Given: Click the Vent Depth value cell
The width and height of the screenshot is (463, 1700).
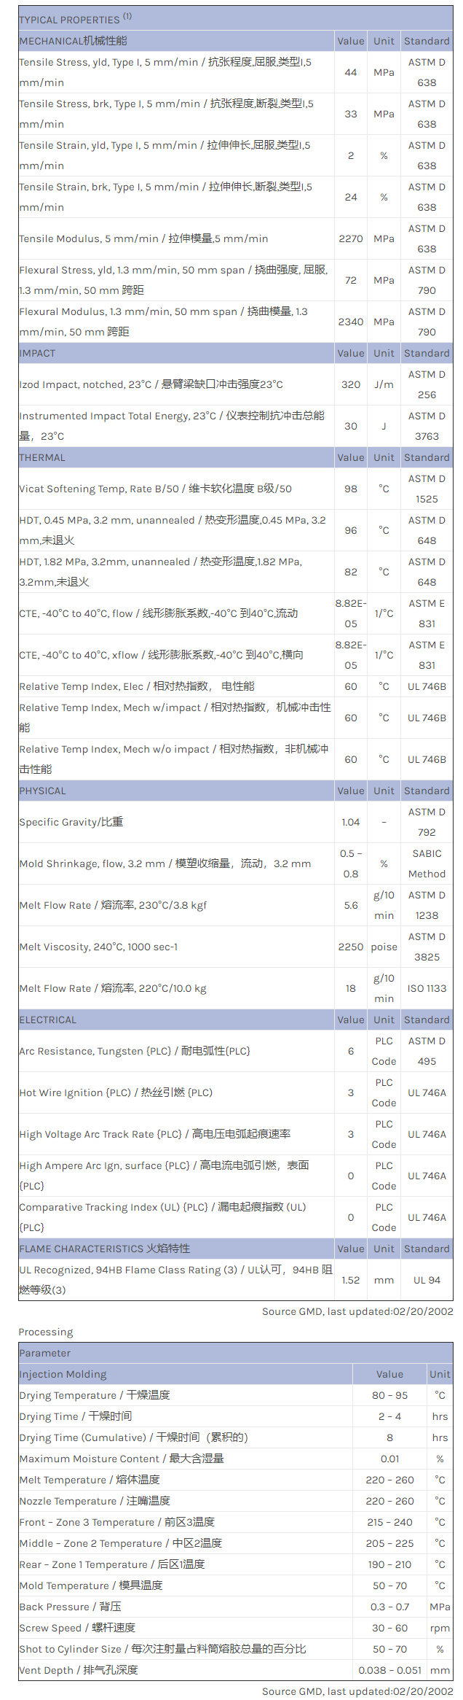Looking at the screenshot, I should (x=389, y=1671).
